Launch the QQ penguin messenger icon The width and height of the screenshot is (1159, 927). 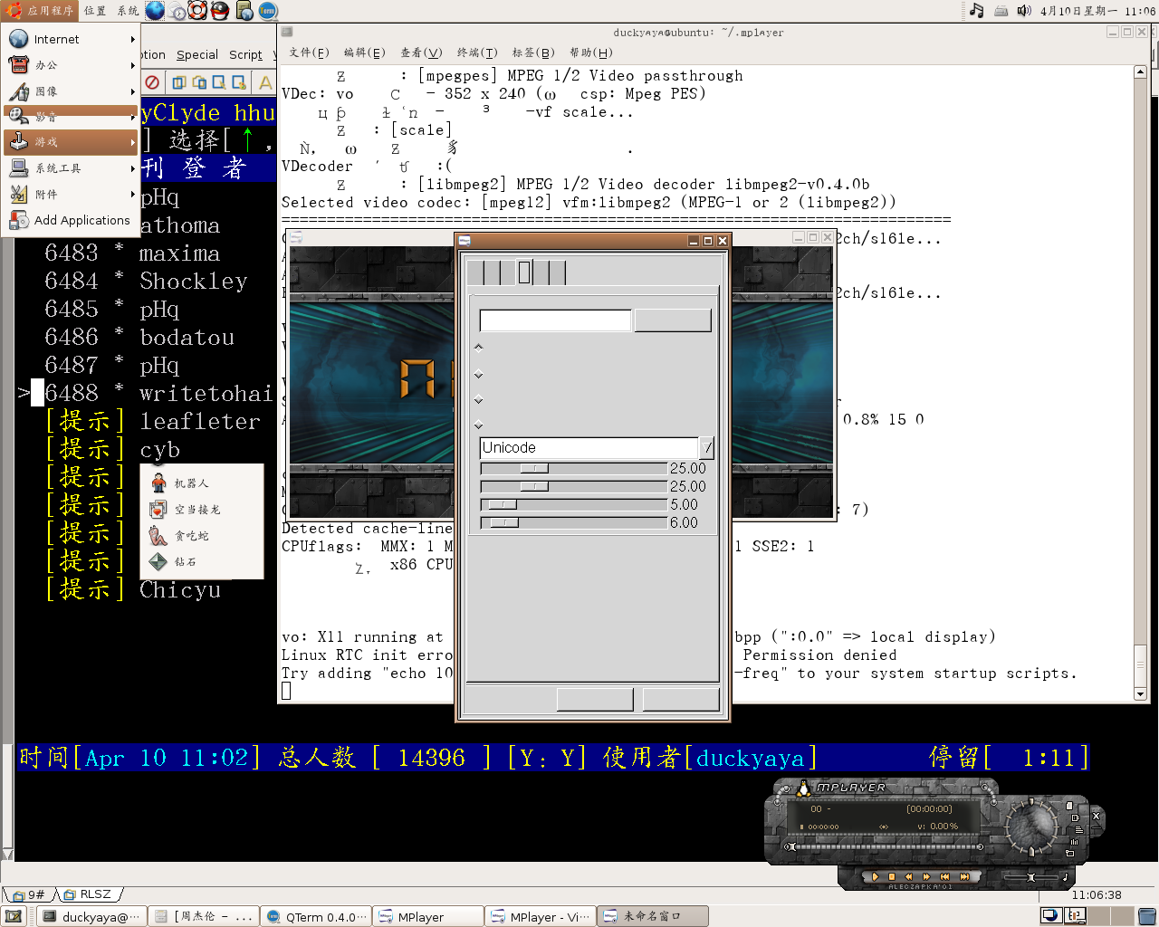(220, 11)
